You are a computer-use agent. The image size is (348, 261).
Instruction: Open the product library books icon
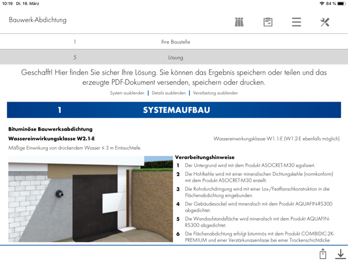239,22
